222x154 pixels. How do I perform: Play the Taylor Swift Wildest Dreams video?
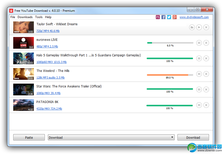tap(199, 27)
